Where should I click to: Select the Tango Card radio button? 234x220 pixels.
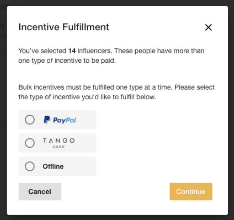click(x=30, y=143)
